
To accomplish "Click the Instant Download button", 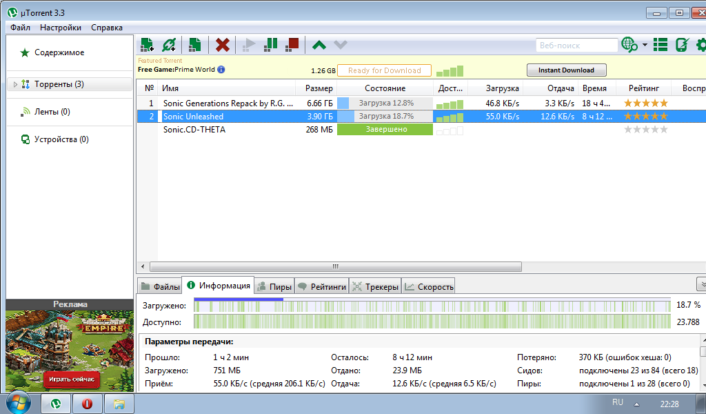I will coord(567,70).
